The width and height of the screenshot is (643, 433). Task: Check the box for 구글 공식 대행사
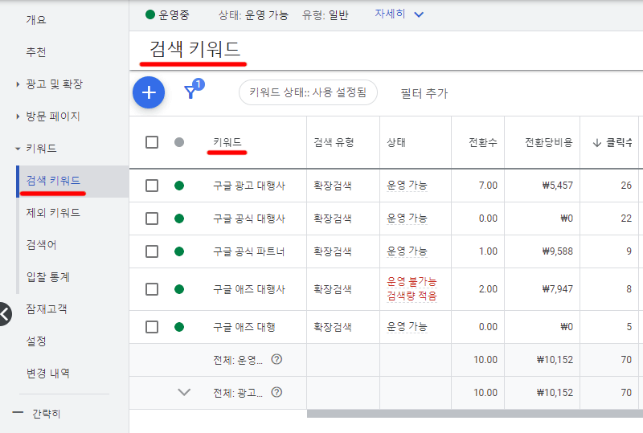coord(152,219)
